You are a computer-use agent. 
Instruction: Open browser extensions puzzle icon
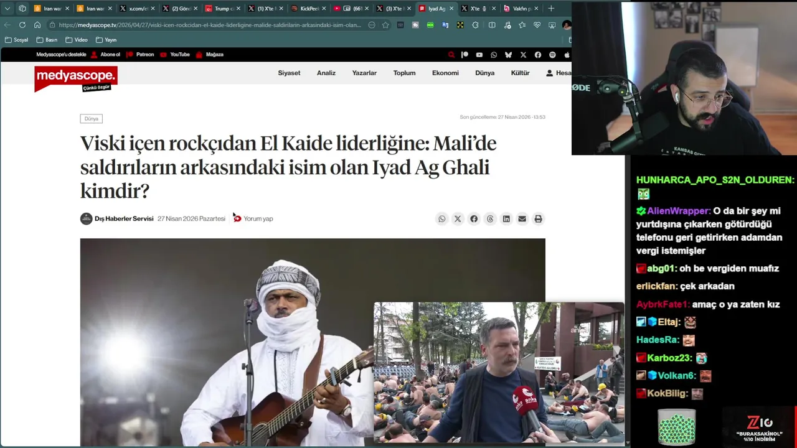pos(475,25)
